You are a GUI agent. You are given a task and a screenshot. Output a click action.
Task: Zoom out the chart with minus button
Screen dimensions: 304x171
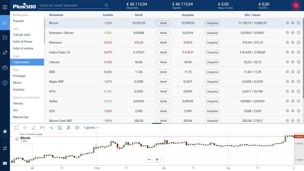click(x=149, y=159)
